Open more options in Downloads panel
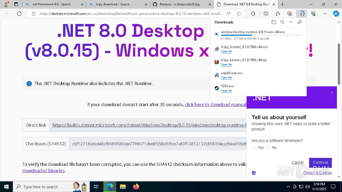342x192 pixels. pos(291,22)
